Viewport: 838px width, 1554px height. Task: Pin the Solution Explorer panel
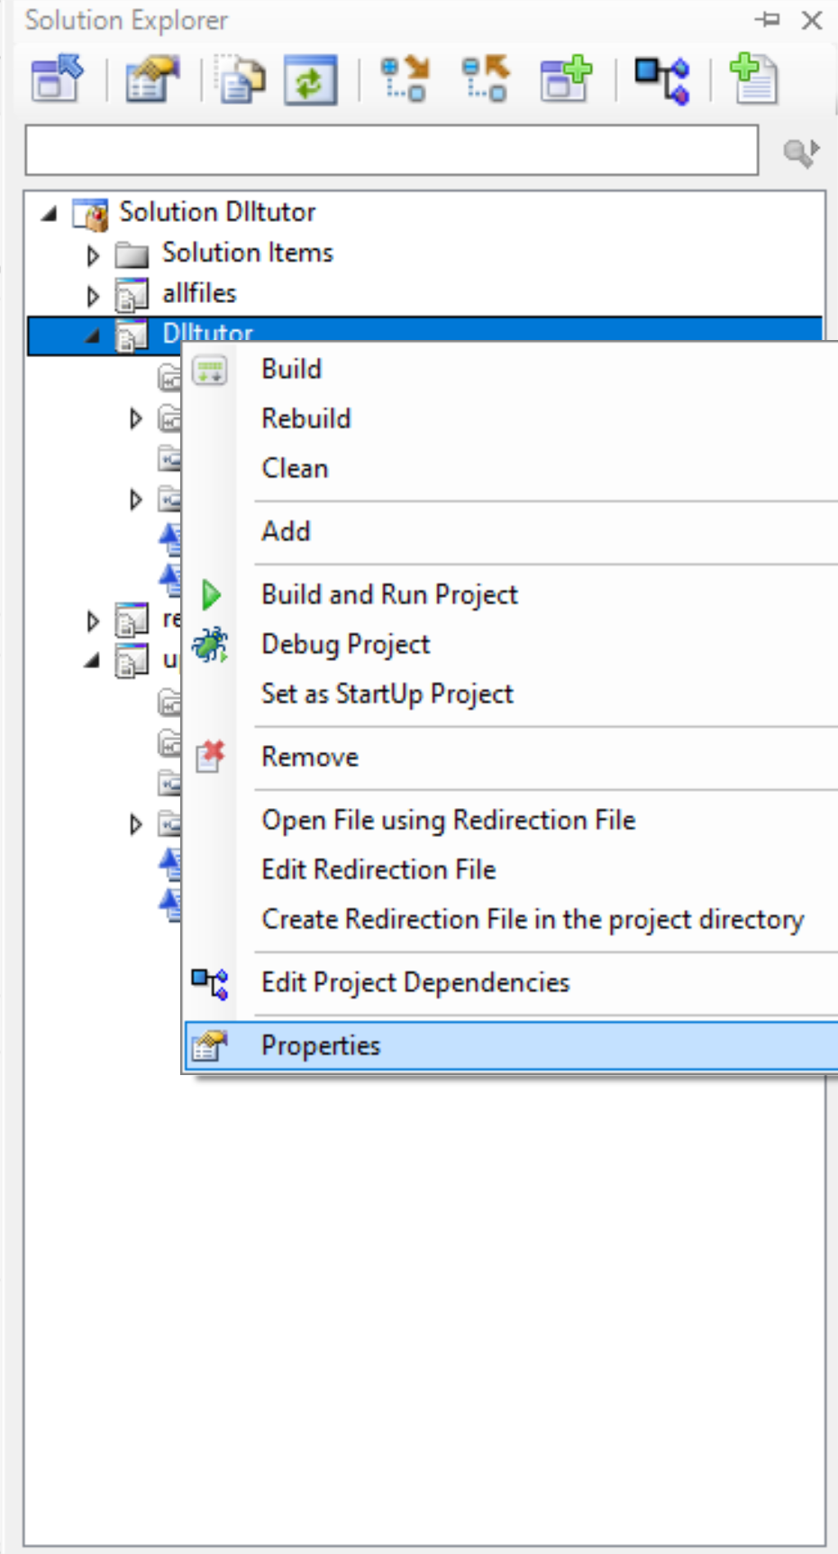pyautogui.click(x=768, y=20)
